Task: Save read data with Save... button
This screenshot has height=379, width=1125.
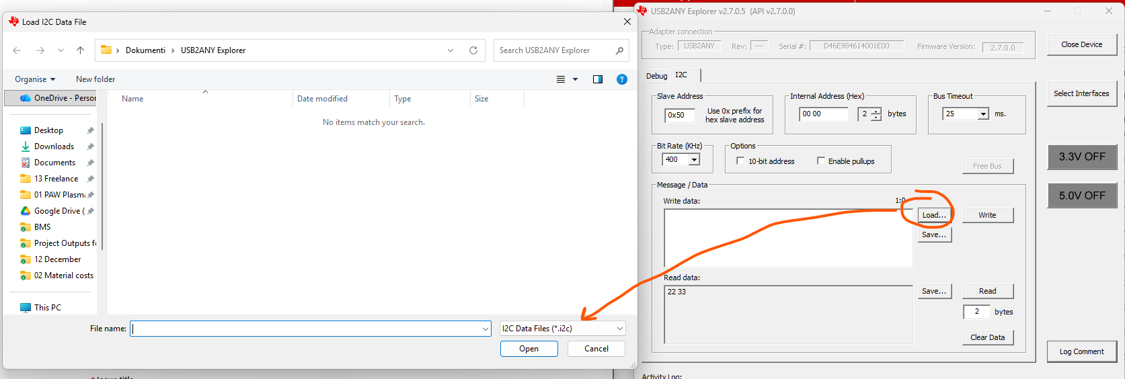Action: pos(934,291)
